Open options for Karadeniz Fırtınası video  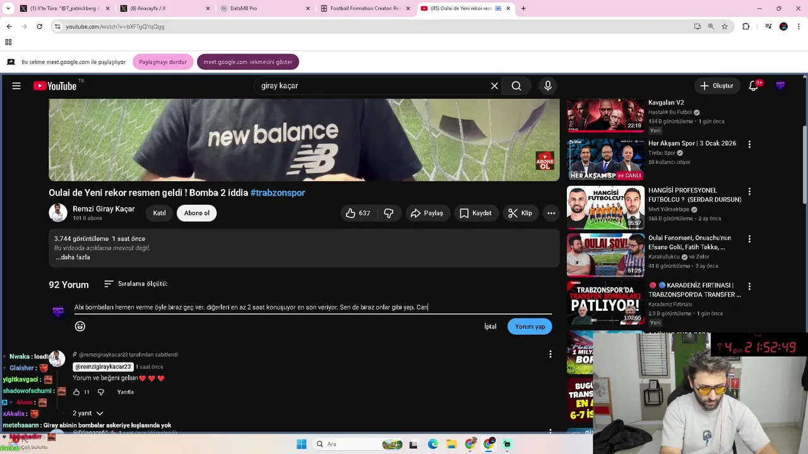point(749,286)
